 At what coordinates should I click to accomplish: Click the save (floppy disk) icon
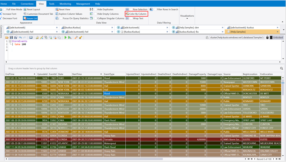11,38
